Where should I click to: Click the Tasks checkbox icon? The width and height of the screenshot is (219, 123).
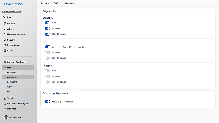tap(5, 98)
